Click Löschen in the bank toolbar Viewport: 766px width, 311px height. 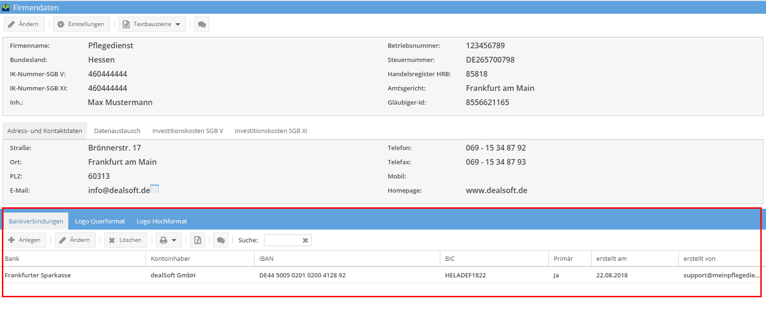click(x=126, y=240)
